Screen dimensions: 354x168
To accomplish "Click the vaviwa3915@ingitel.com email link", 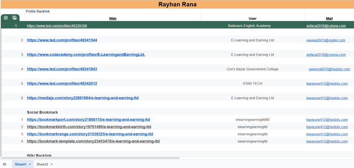I will coord(326,40).
